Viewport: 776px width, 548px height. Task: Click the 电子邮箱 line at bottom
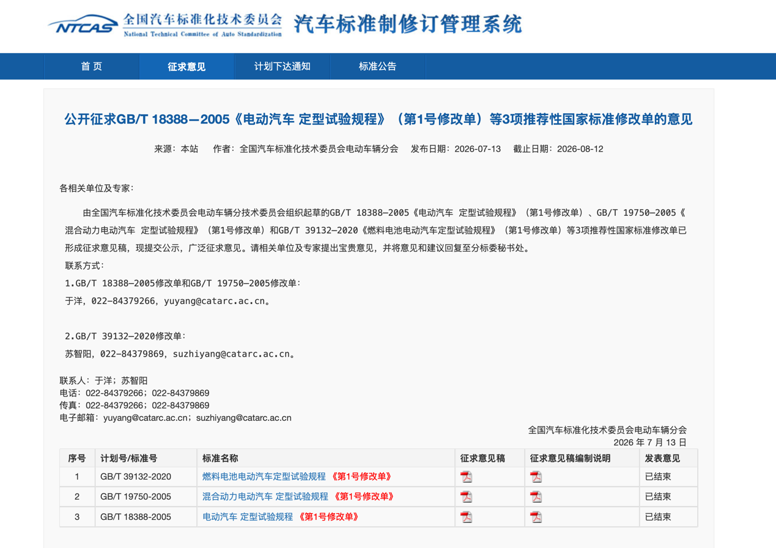click(x=176, y=418)
